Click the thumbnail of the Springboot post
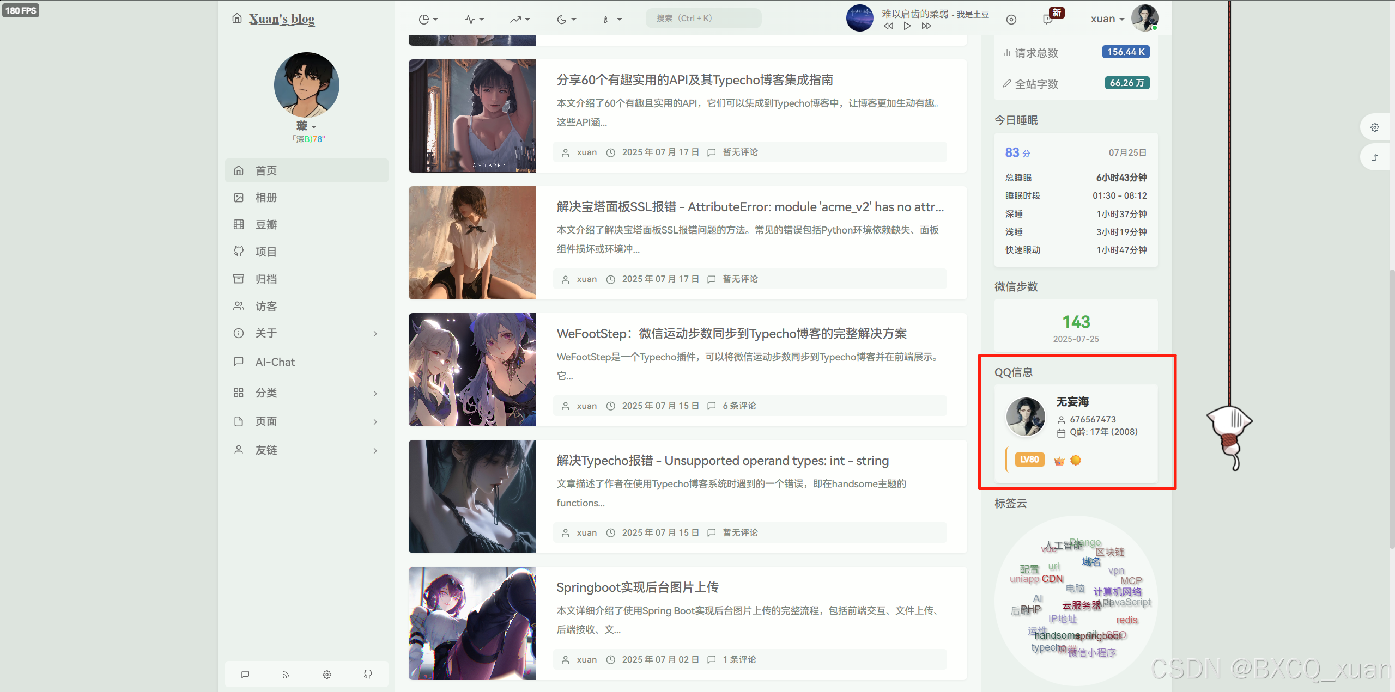Image resolution: width=1395 pixels, height=692 pixels. point(472,623)
